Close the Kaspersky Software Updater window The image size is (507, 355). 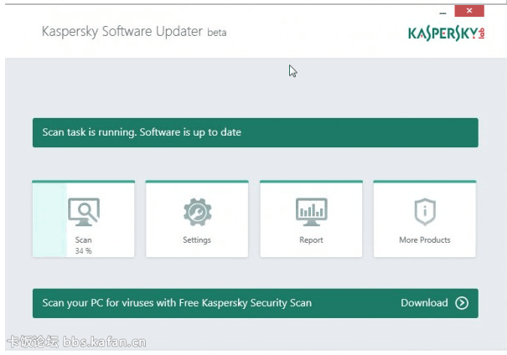(x=469, y=11)
